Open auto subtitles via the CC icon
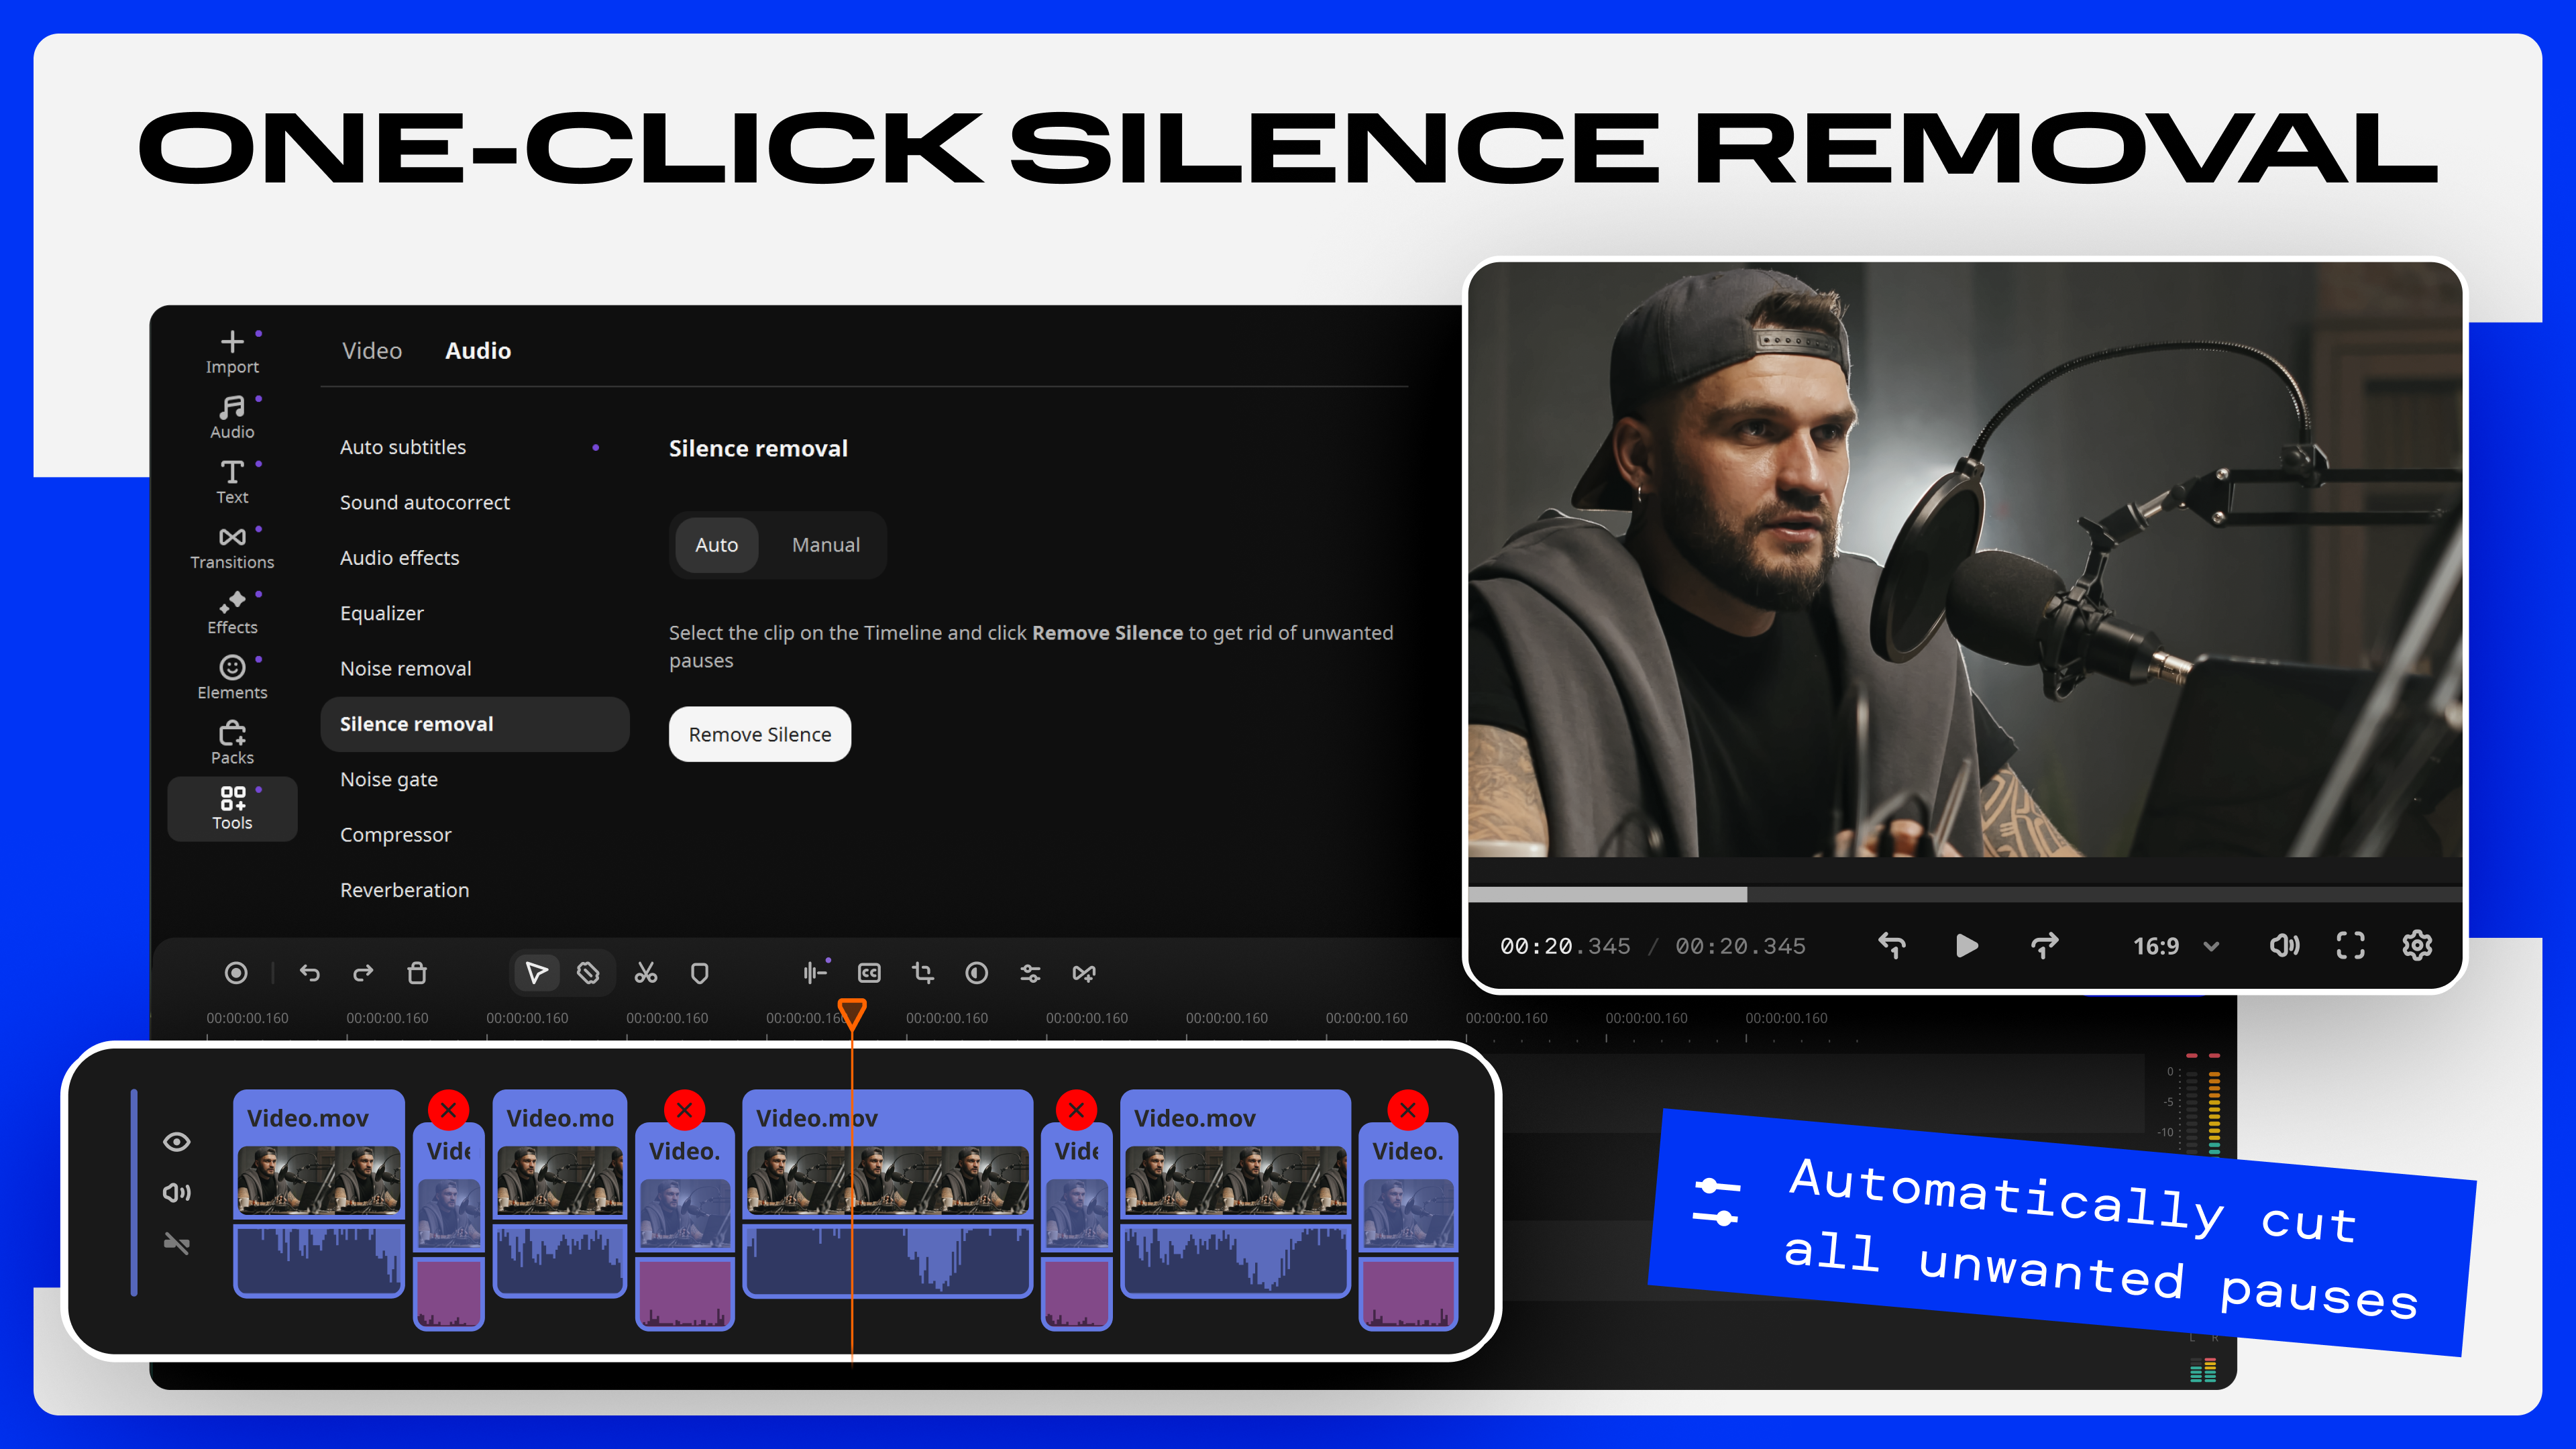Screen dimensions: 2576x1449 click(x=868, y=972)
